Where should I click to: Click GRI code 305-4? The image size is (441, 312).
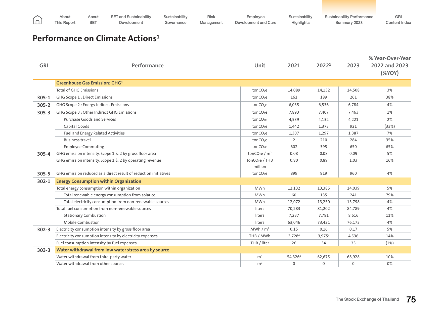[44, 154]
